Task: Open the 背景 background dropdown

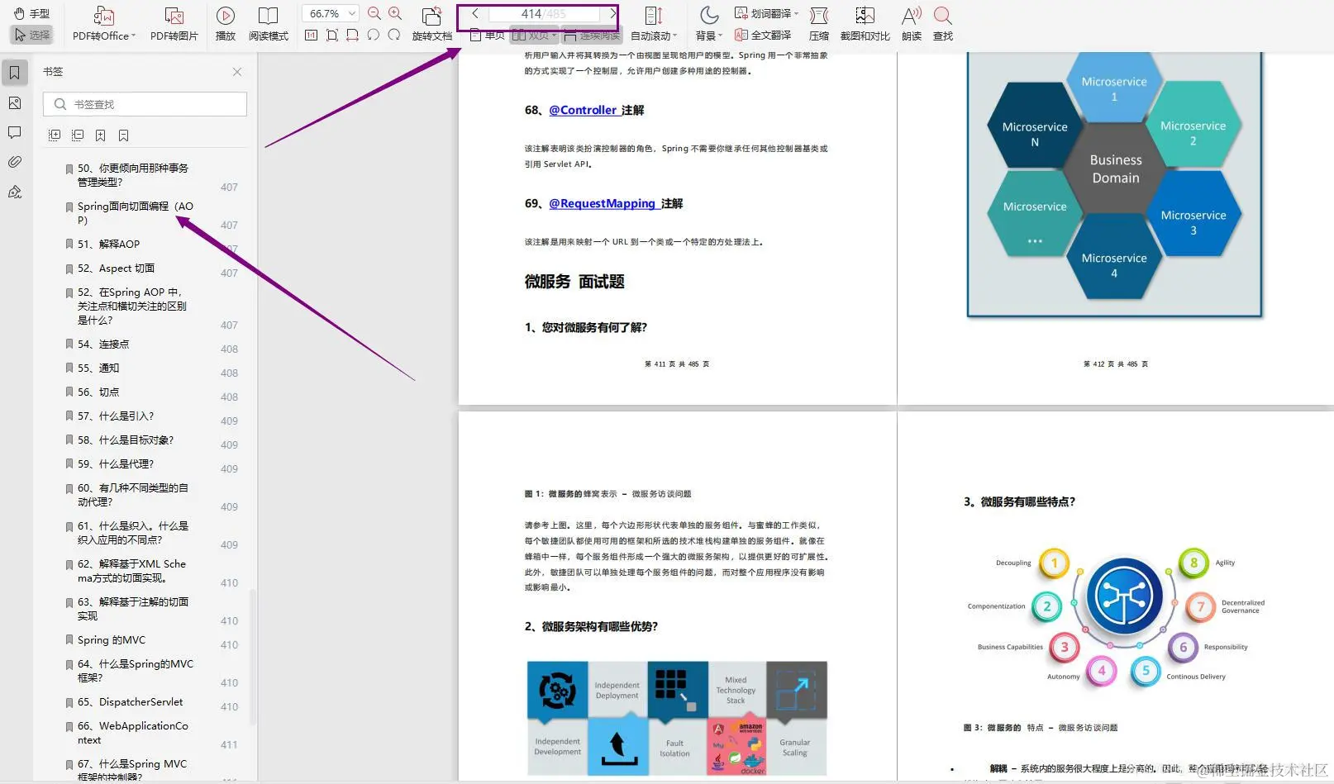Action: pos(708,23)
